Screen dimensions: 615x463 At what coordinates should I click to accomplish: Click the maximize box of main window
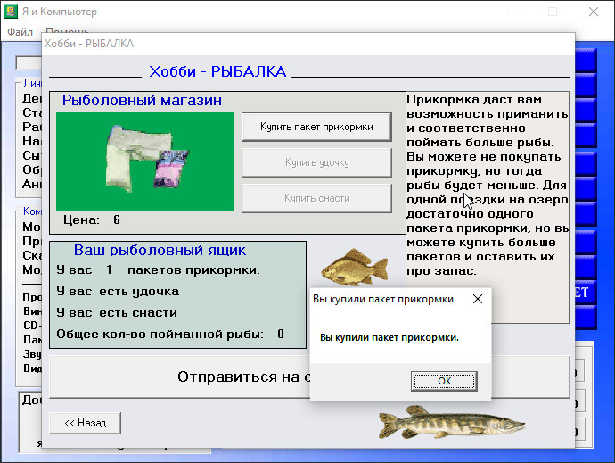coord(553,12)
